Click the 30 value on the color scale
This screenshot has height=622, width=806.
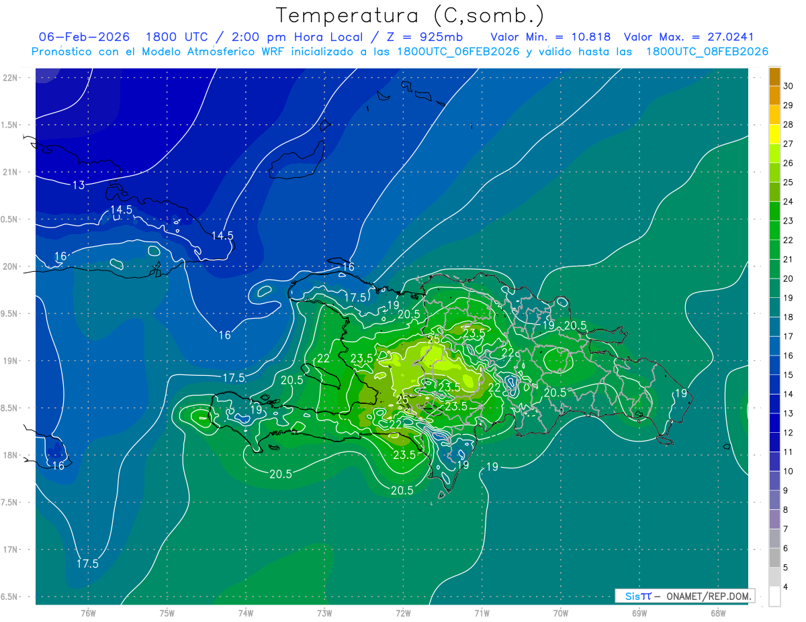(788, 86)
